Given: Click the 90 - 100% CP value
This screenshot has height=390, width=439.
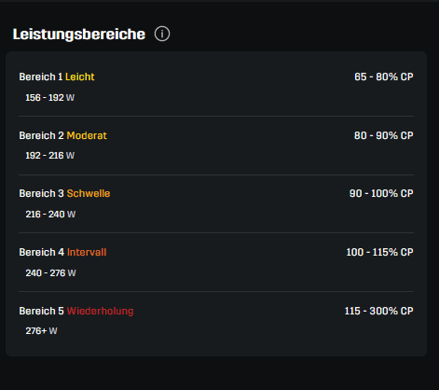Looking at the screenshot, I should tap(381, 193).
